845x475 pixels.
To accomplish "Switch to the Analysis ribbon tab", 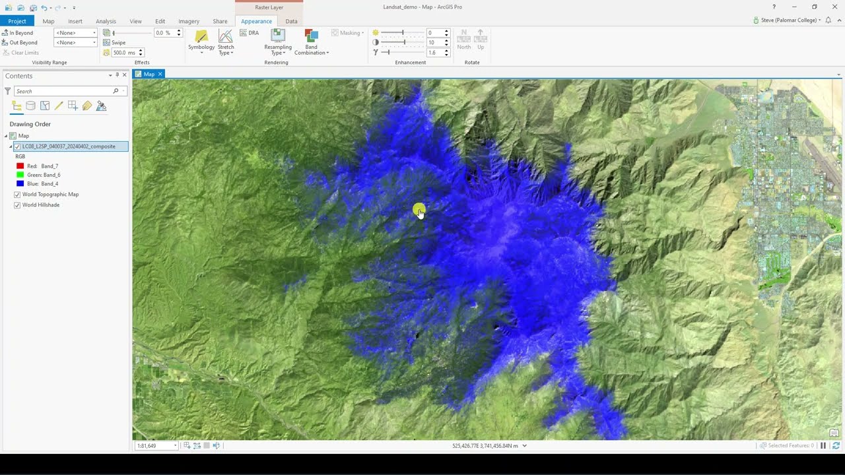I will click(106, 21).
